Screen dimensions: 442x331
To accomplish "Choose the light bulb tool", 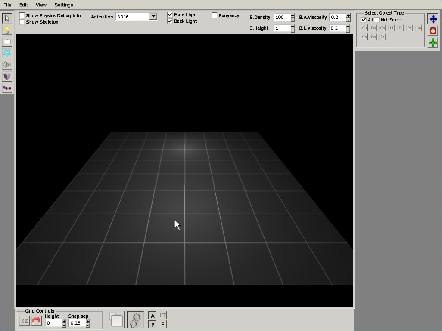I will pos(7,30).
